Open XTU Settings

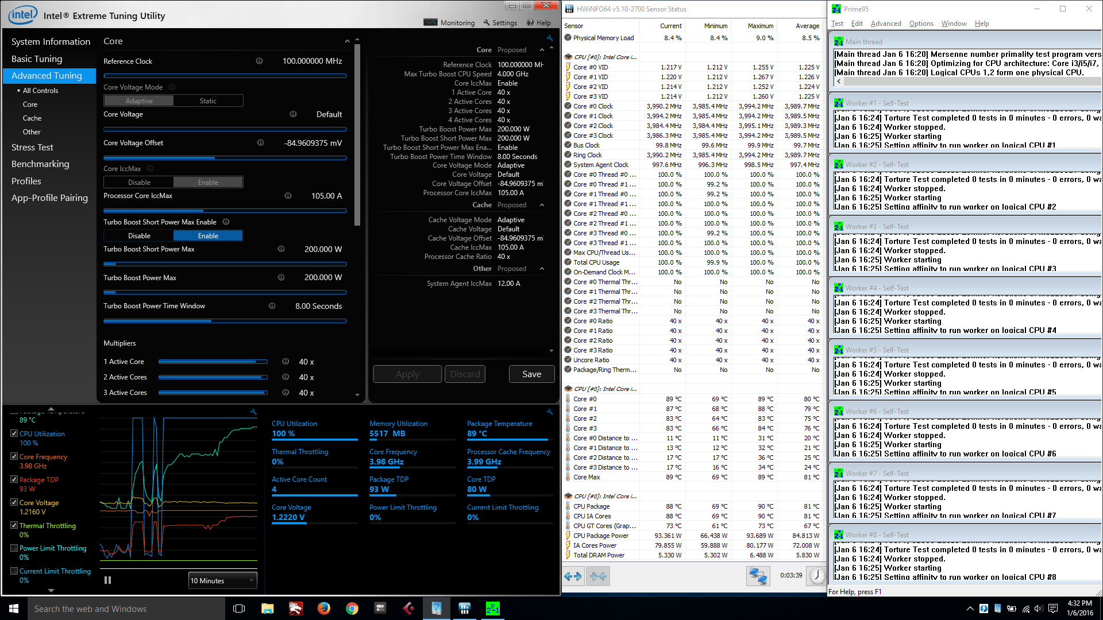click(500, 23)
